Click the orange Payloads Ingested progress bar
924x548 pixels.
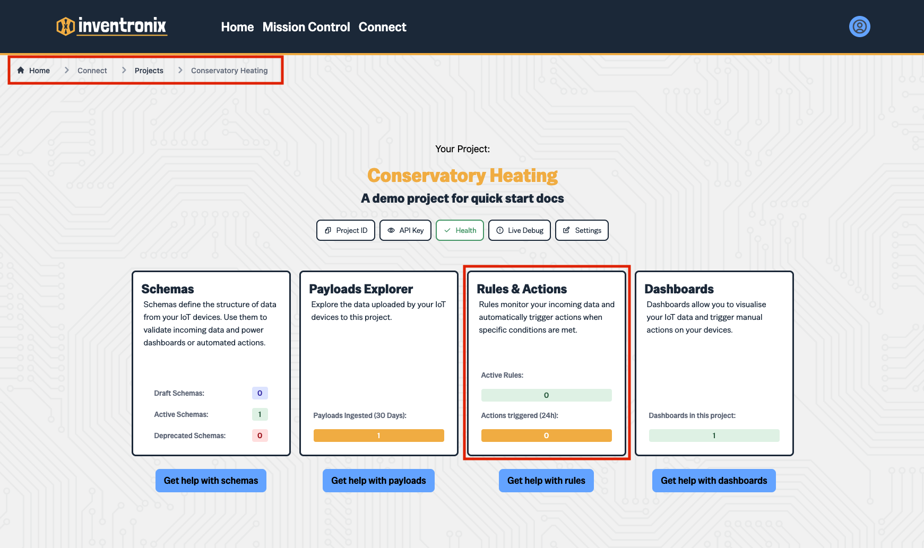pos(378,435)
